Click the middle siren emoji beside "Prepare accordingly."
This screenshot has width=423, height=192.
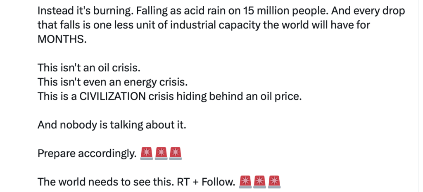click(x=162, y=154)
